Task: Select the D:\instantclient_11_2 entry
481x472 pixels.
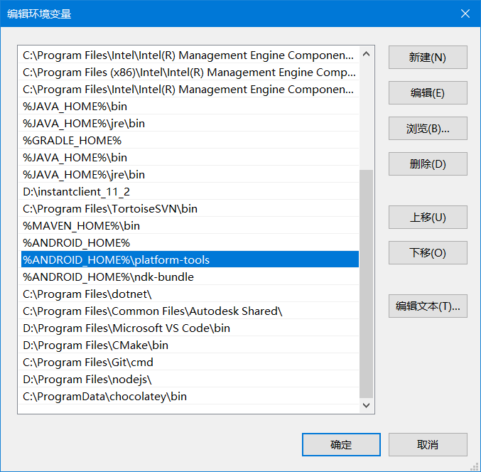Action: tap(190, 192)
